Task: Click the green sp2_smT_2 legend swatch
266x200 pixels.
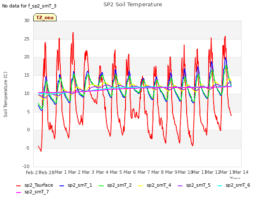Action: (101, 186)
